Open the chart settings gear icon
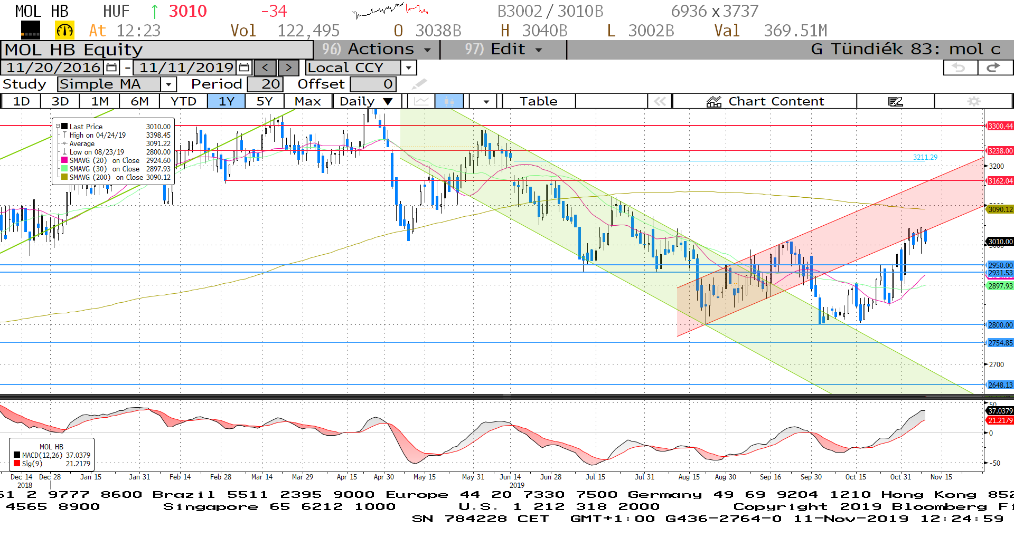Screen dimensions: 1014x548 [974, 101]
